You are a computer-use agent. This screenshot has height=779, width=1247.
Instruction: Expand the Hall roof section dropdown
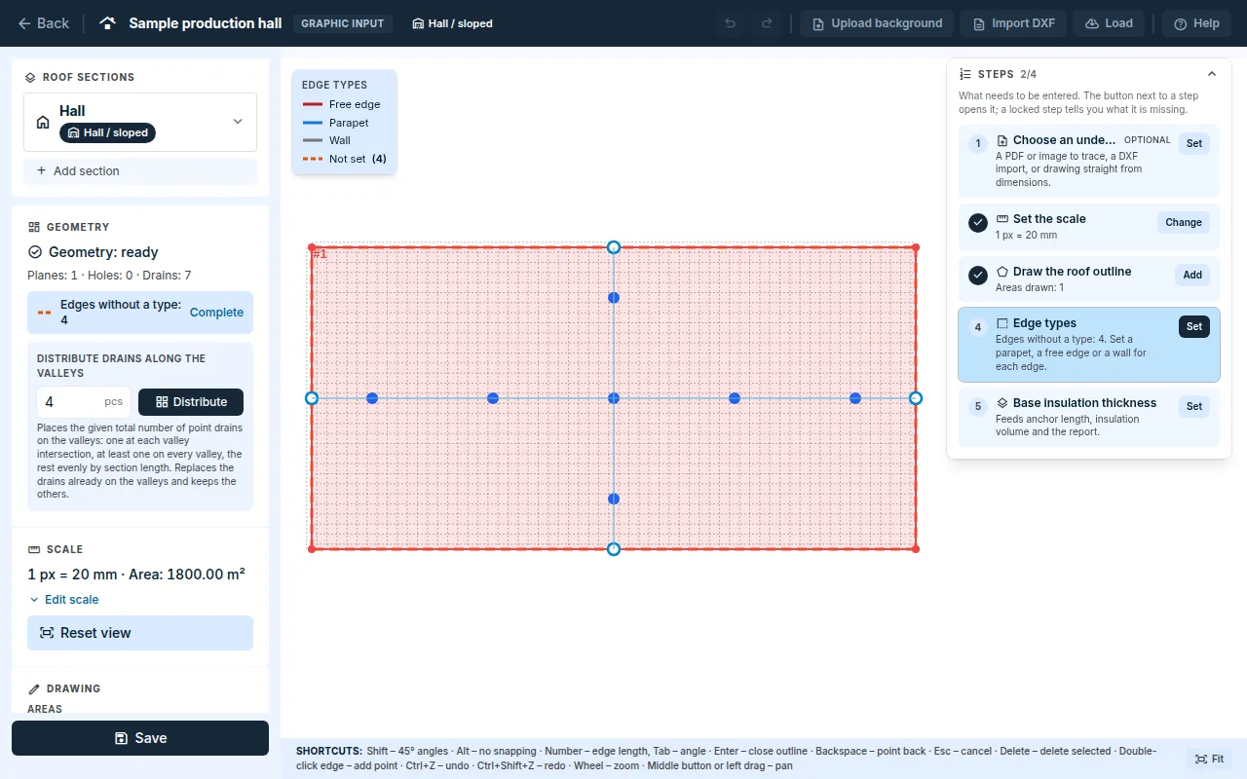click(238, 122)
